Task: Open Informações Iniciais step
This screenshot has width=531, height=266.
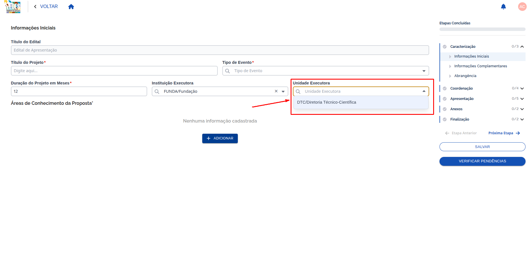Action: (483, 56)
